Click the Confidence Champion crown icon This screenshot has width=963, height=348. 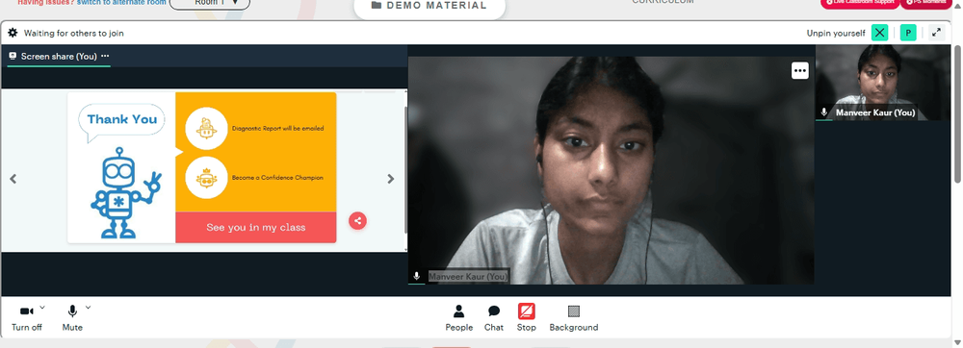pos(206,178)
